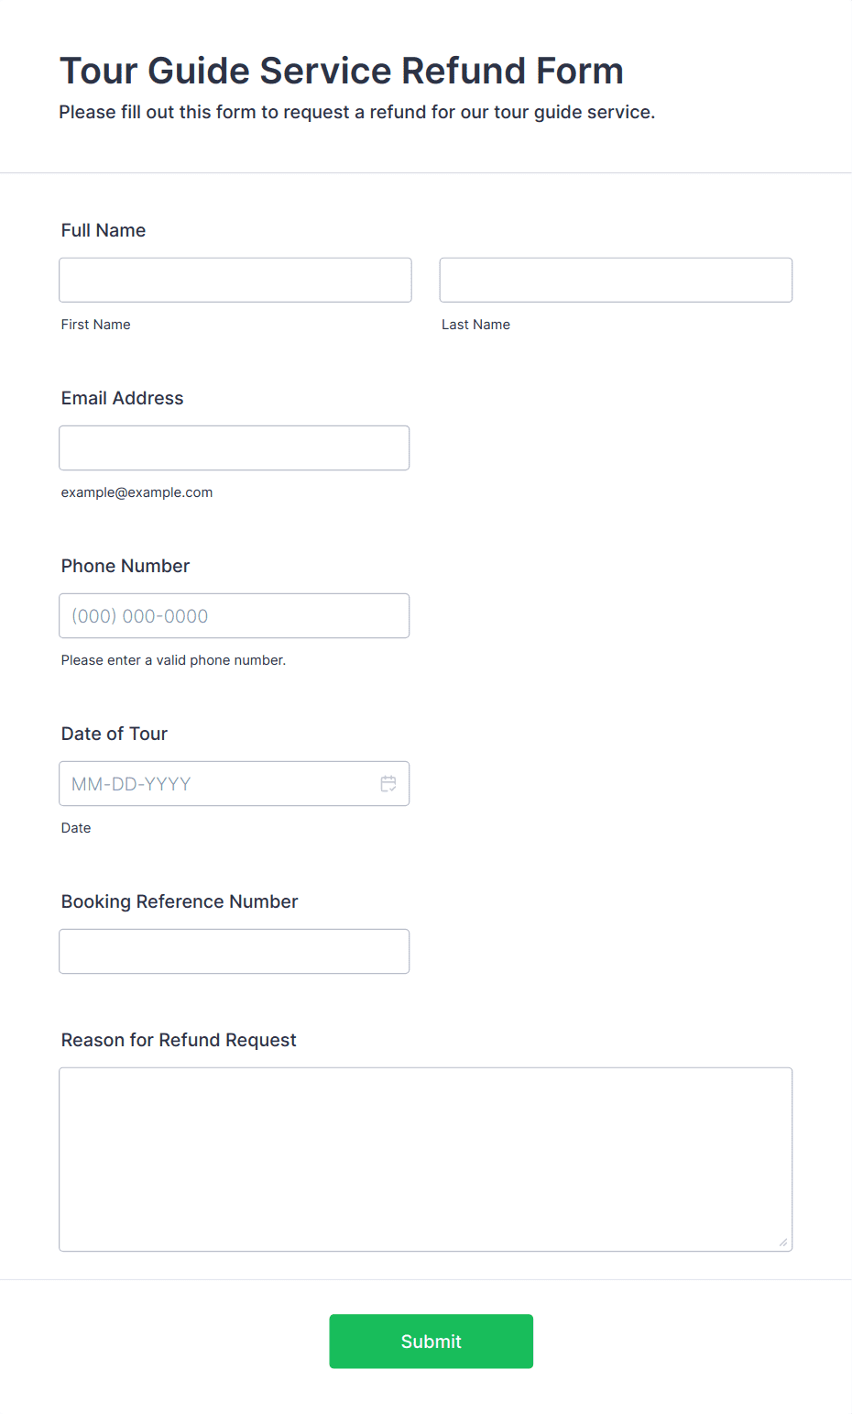
Task: Click the Booking Reference Number label
Action: (x=180, y=901)
